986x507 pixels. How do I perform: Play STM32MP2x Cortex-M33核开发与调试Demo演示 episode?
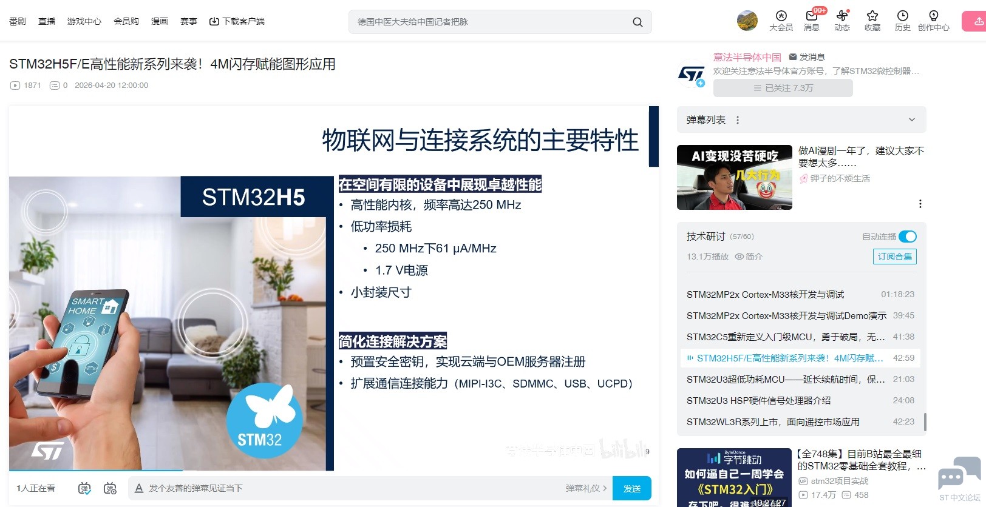point(800,316)
